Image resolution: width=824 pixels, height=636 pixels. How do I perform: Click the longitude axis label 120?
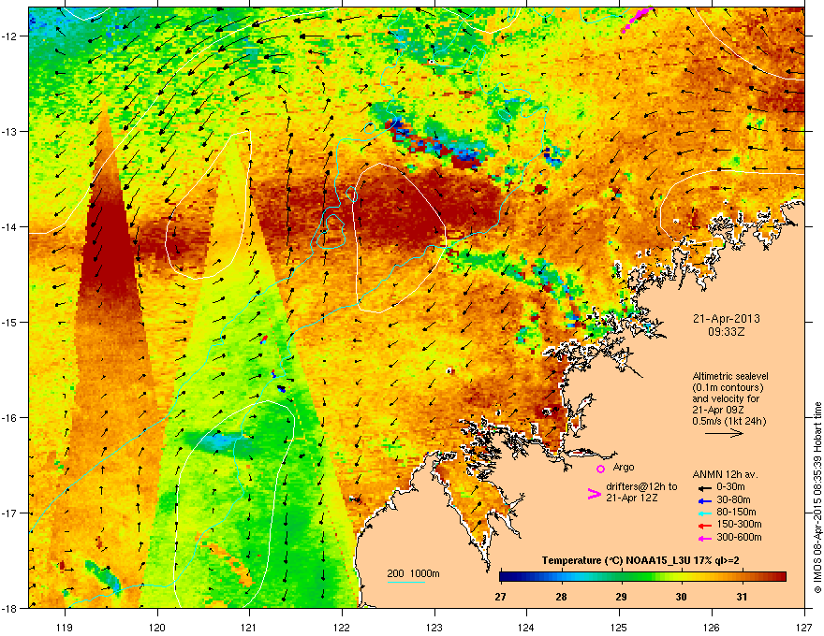click(157, 627)
